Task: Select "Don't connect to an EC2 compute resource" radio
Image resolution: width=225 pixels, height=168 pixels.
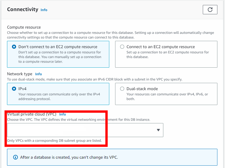Action: (14, 47)
